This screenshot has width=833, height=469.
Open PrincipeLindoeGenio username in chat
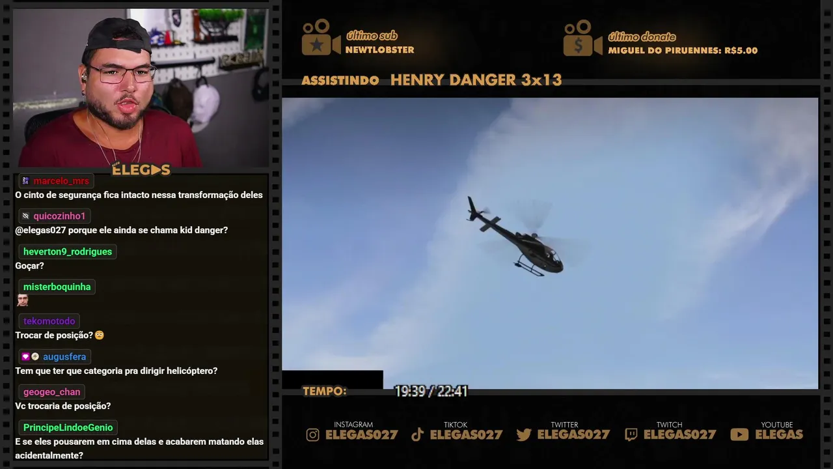click(68, 427)
